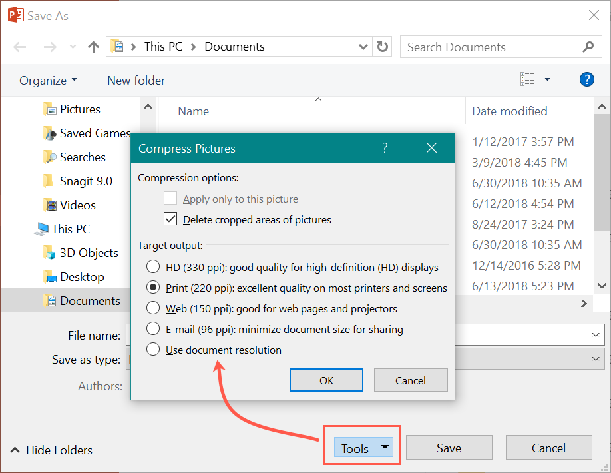Click New folder in the toolbar
Screen dimensions: 611x473
pos(136,81)
